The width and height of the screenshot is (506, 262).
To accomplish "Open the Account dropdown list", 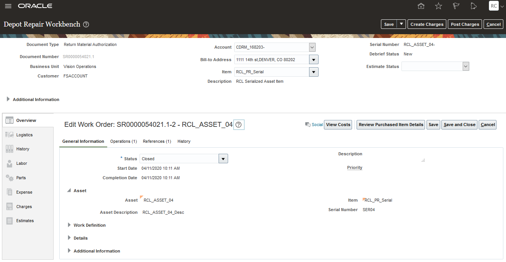I will click(x=312, y=47).
